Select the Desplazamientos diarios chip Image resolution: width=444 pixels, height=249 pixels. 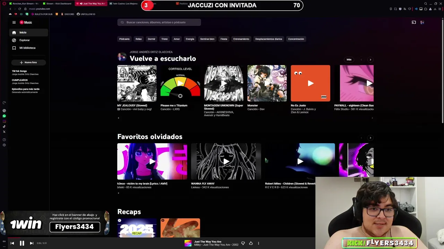(268, 39)
